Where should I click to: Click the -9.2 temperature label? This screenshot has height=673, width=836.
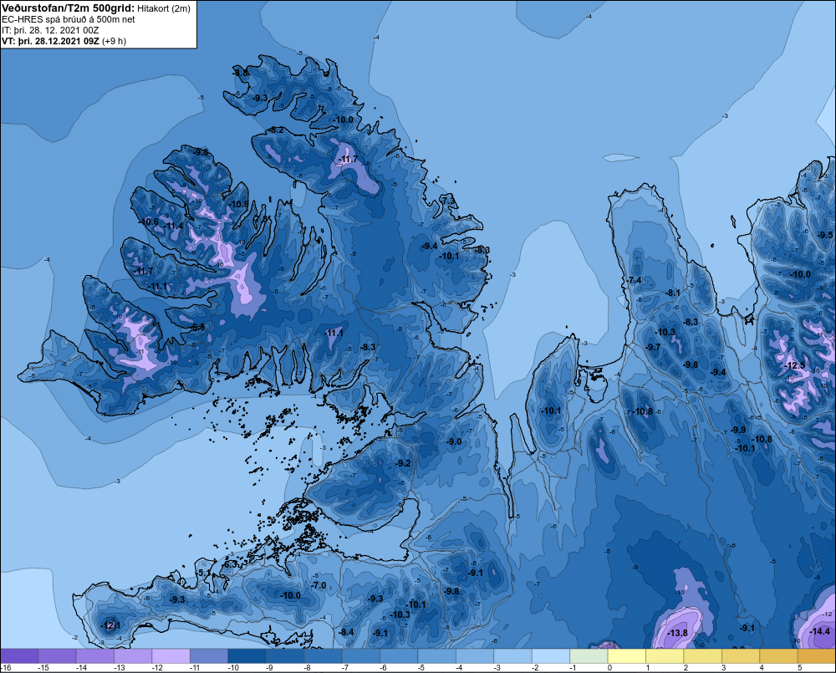click(x=404, y=463)
